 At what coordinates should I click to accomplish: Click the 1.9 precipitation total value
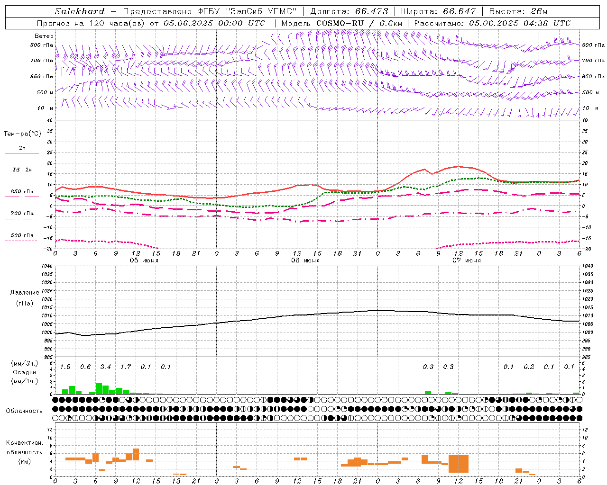65,367
